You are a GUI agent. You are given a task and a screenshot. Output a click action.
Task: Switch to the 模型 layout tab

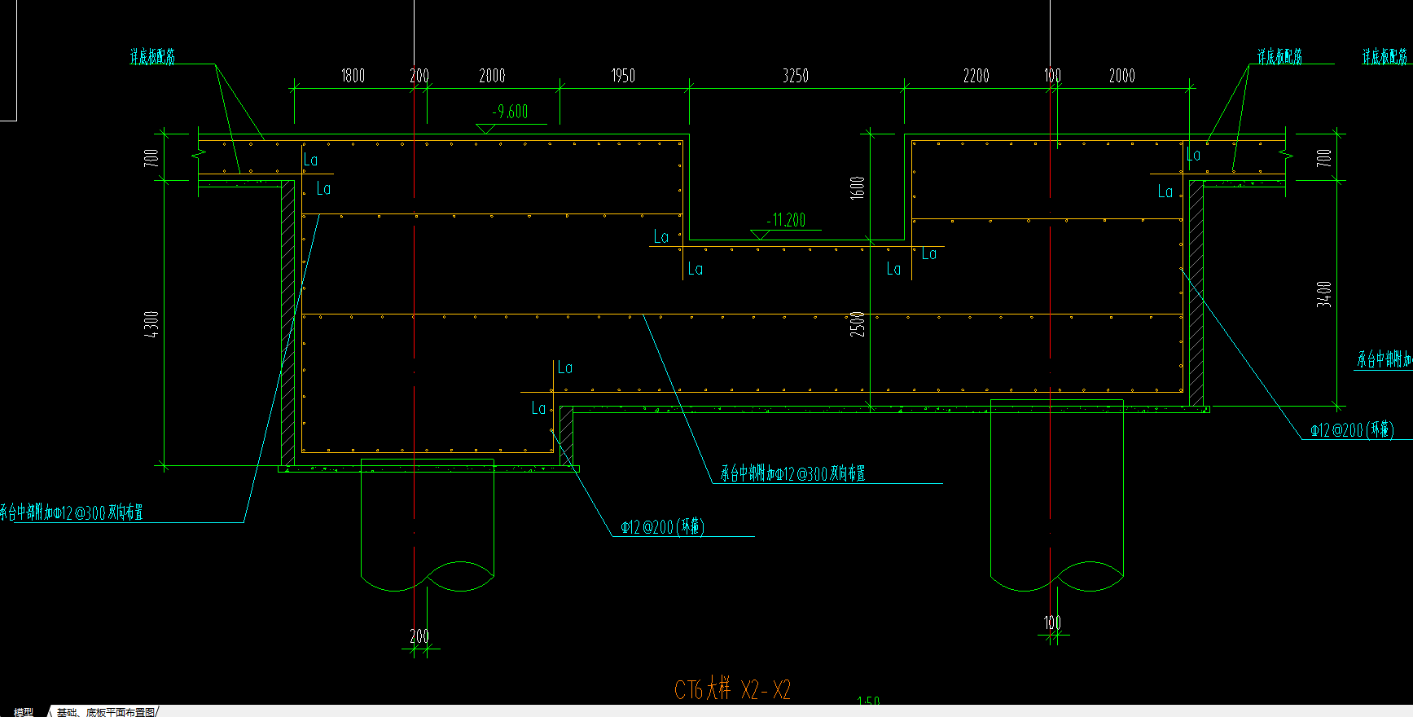point(23,711)
